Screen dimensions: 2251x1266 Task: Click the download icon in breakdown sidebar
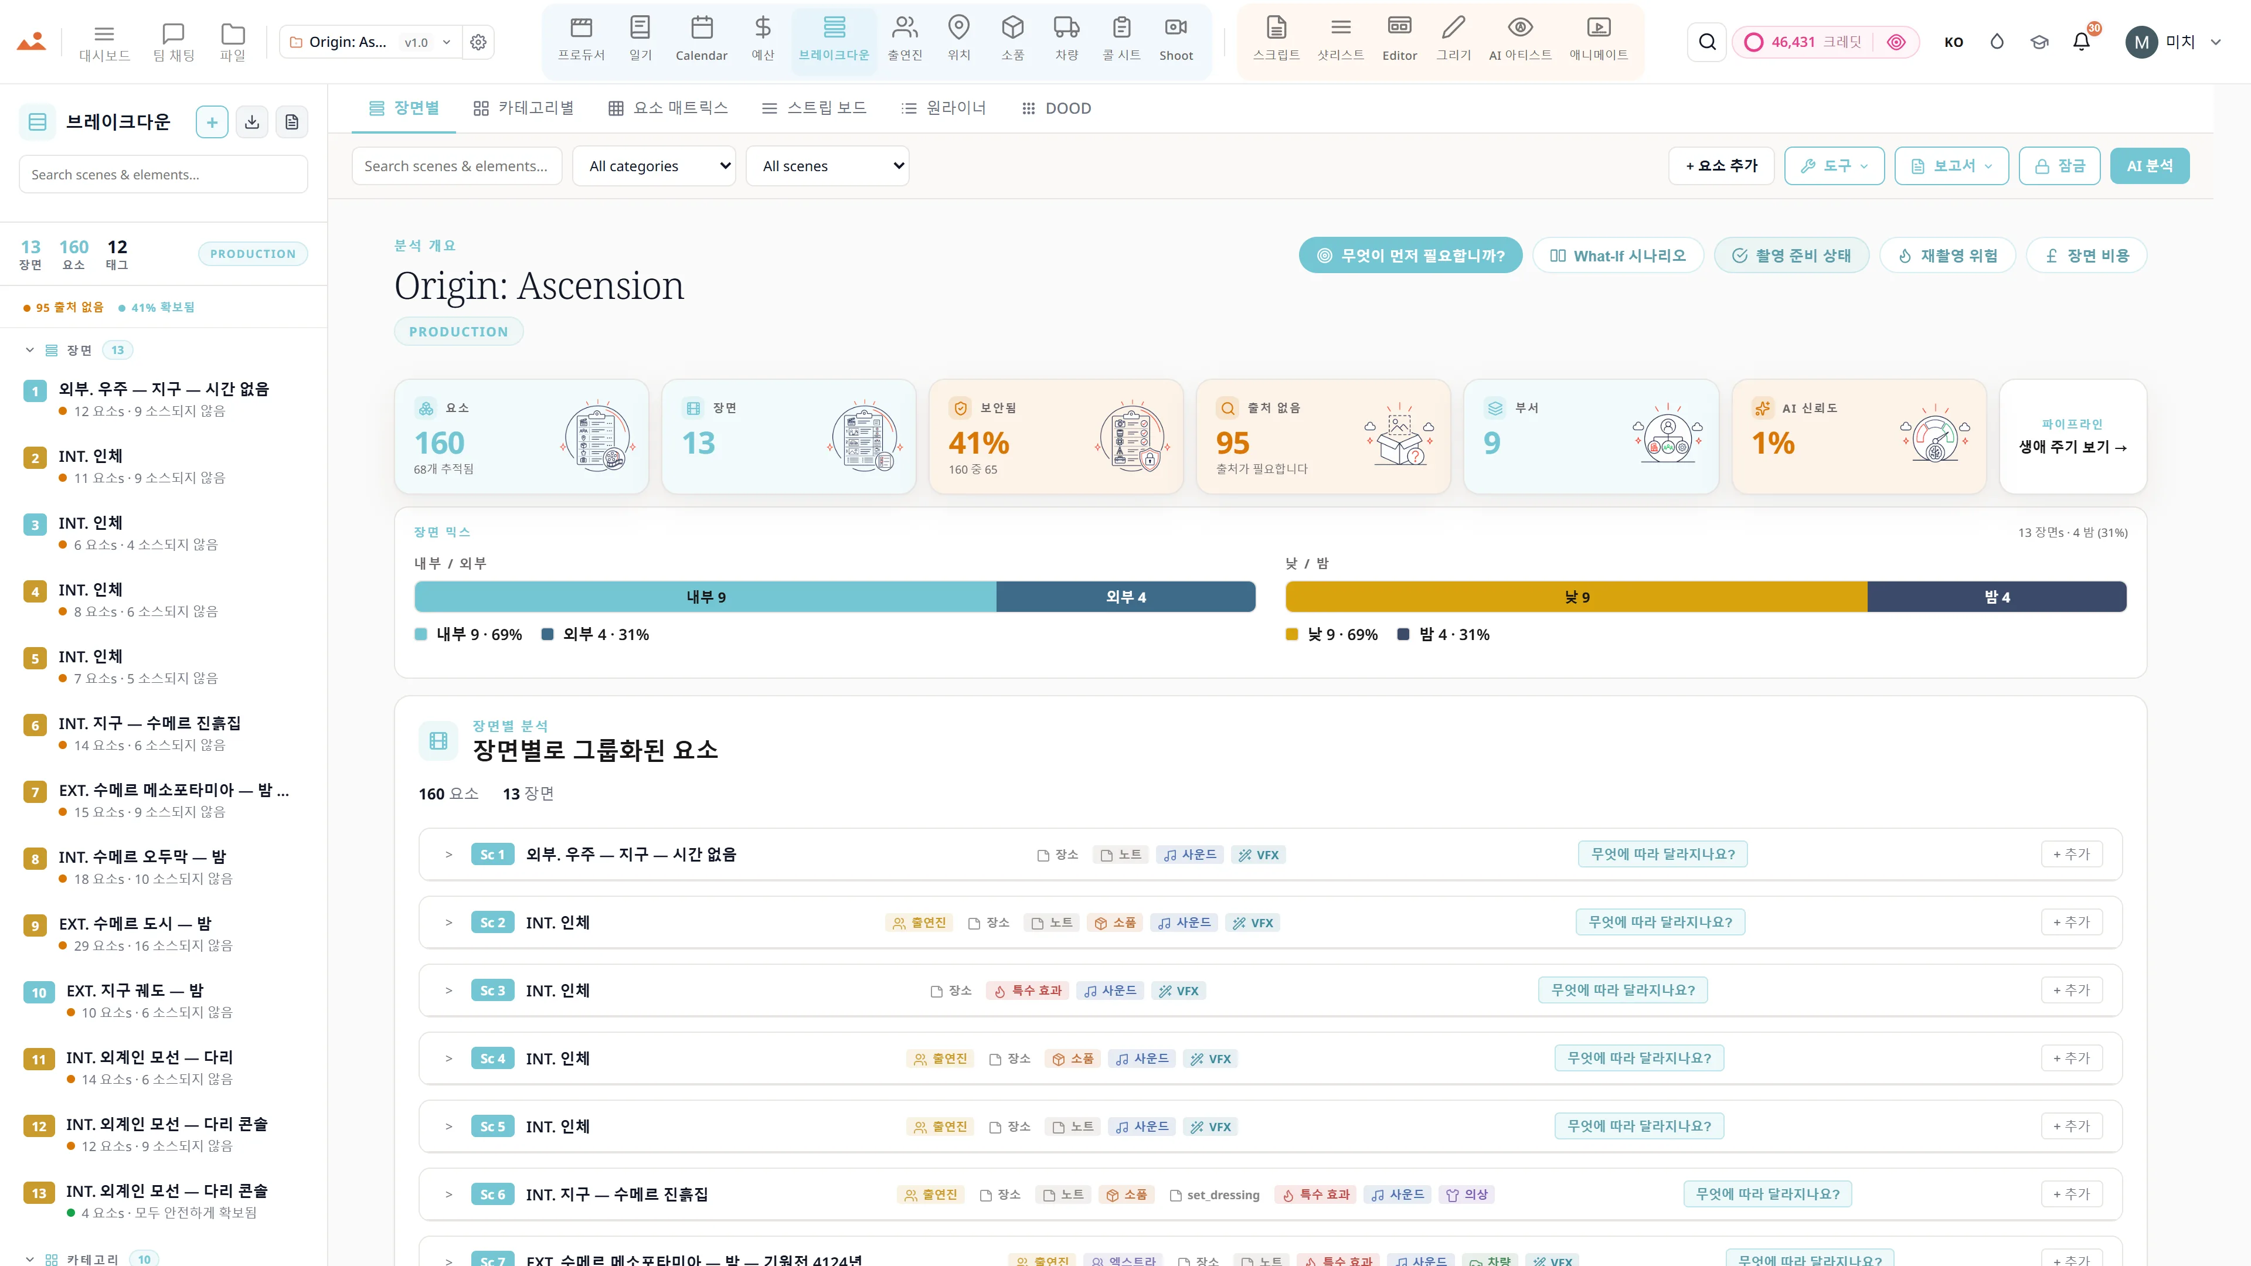tap(251, 121)
